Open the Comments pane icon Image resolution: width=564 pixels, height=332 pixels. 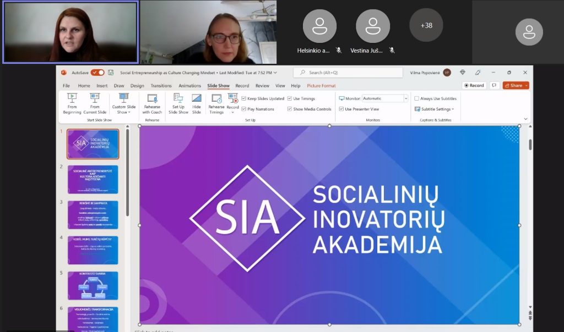494,85
